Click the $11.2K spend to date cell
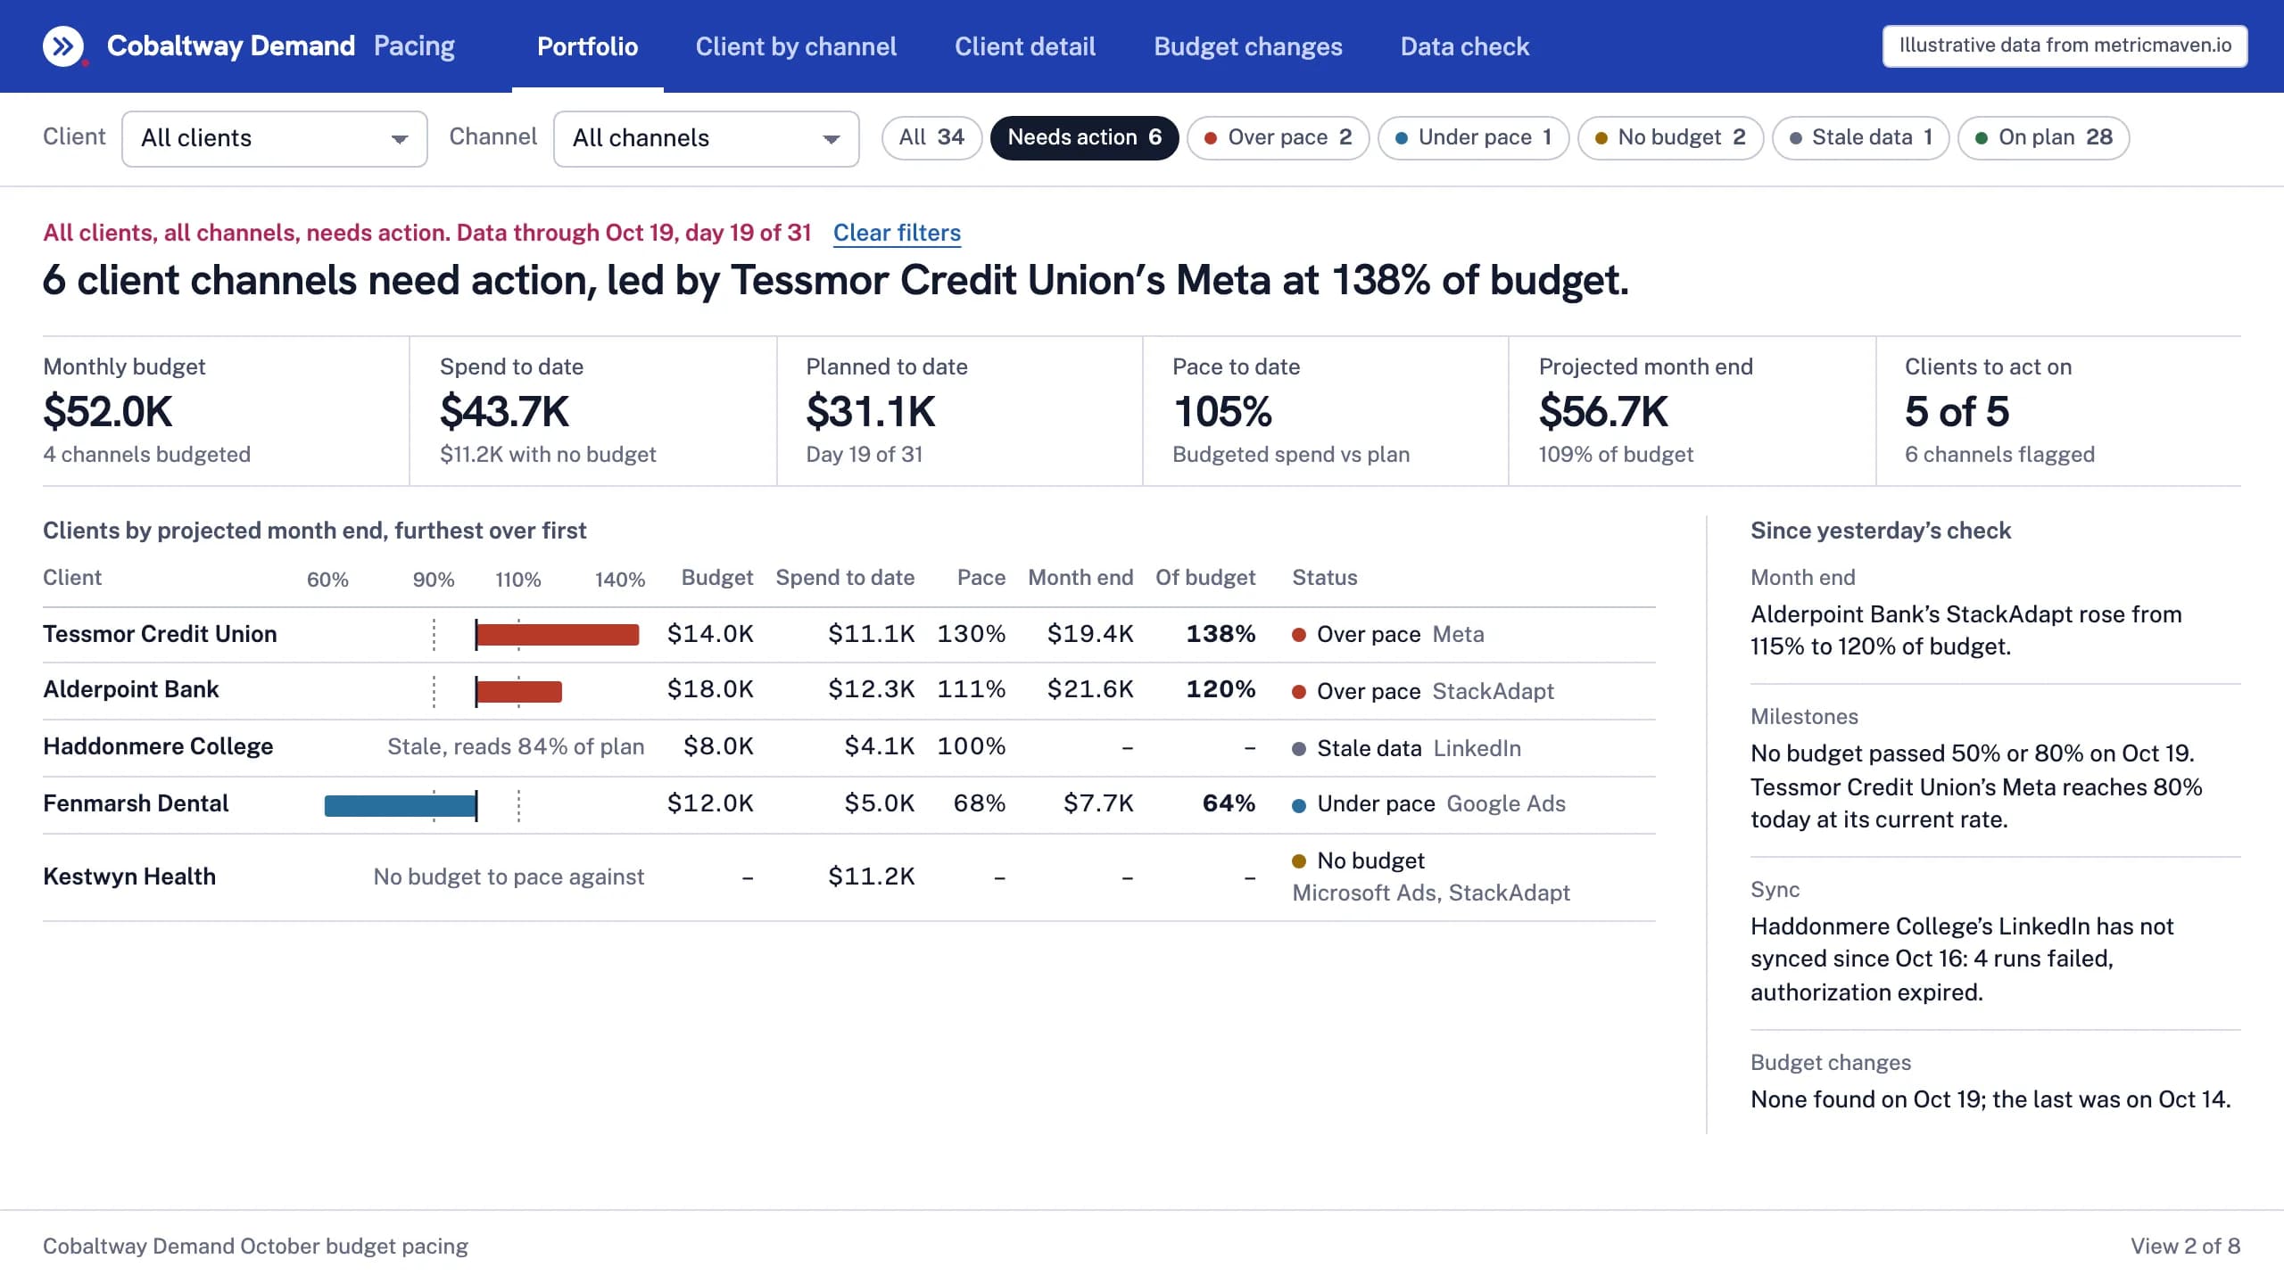Image resolution: width=2284 pixels, height=1284 pixels. (x=872, y=877)
